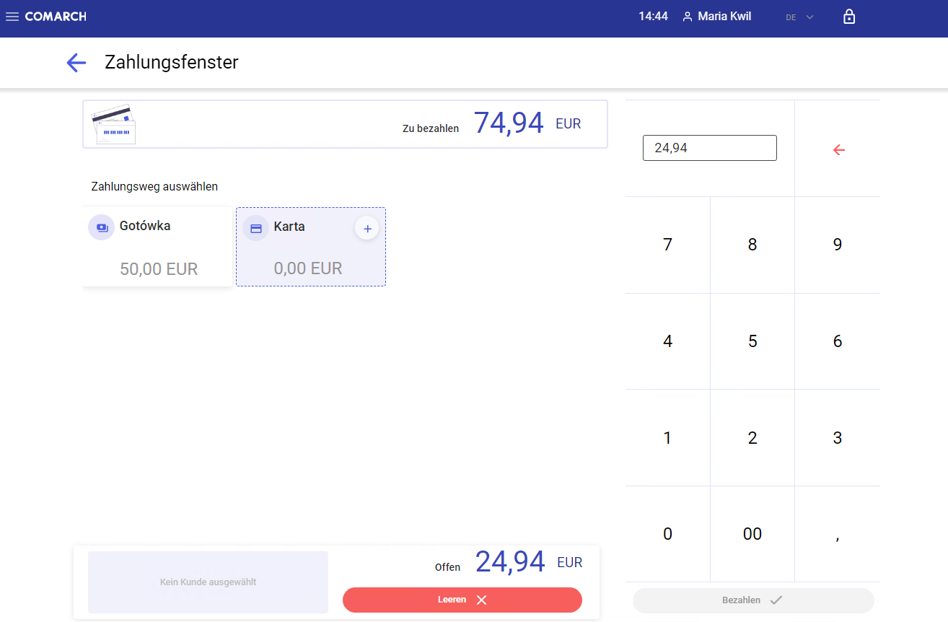Click the Kein Kunde ausgewählt customer panel
The image size is (948, 622).
(x=208, y=582)
